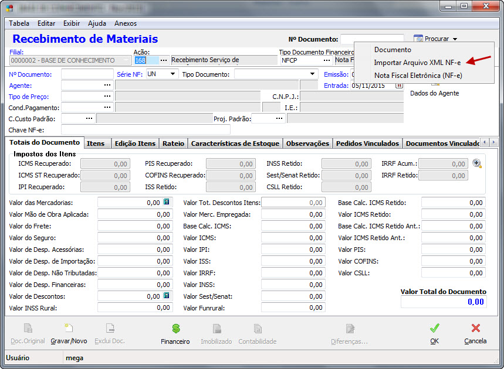This screenshot has width=504, height=369.
Task: Click the Valor do Frete input field
Action: tap(135, 226)
